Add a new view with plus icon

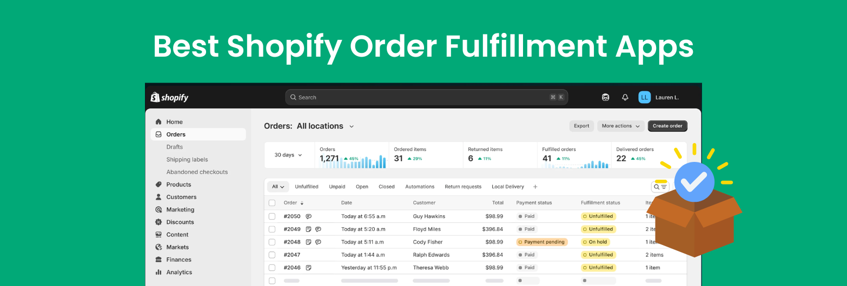535,187
